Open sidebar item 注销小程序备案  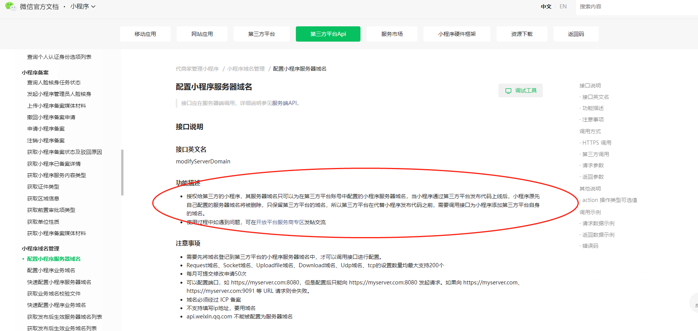click(46, 140)
